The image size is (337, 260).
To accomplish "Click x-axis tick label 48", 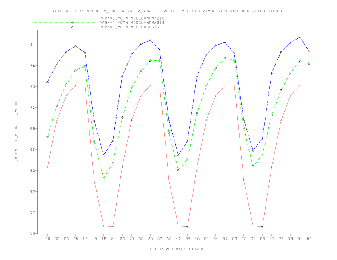I will click(197, 239).
